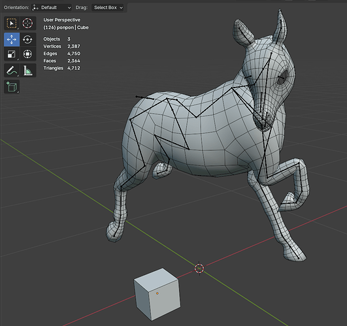Select the Annotate pencil tool
The image size is (347, 326).
pos(12,71)
